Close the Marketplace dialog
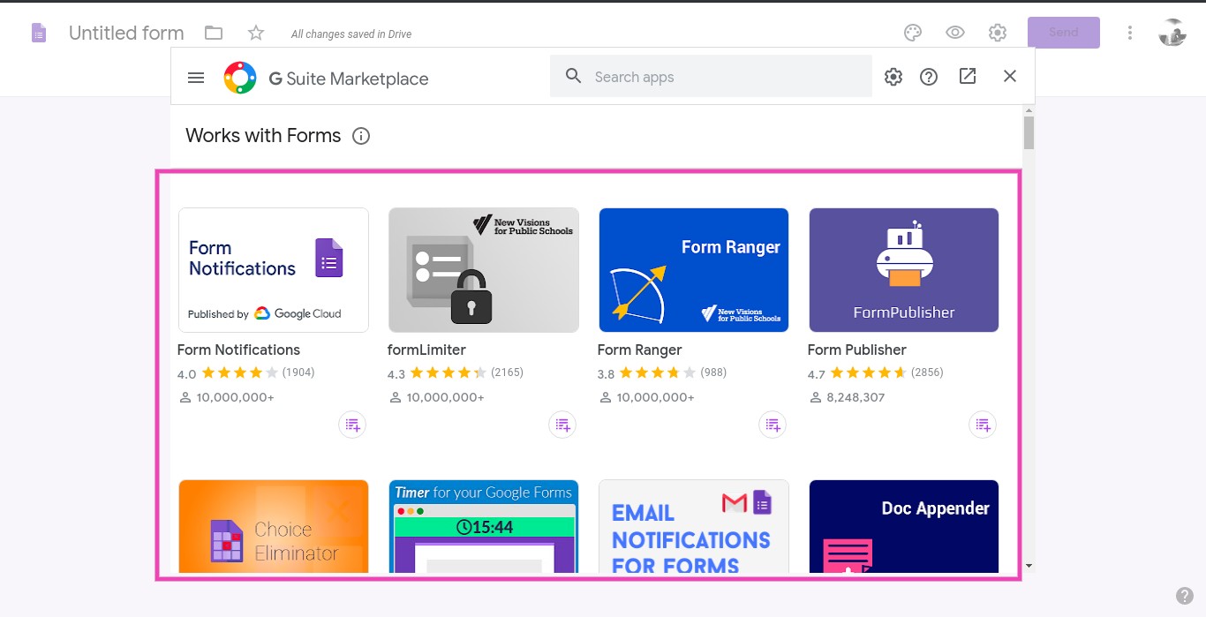1206x617 pixels. (1010, 76)
